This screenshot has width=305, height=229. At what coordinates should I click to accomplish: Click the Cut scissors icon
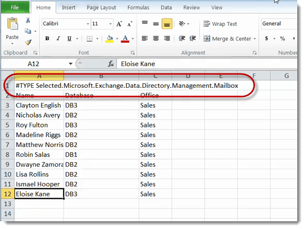click(28, 20)
